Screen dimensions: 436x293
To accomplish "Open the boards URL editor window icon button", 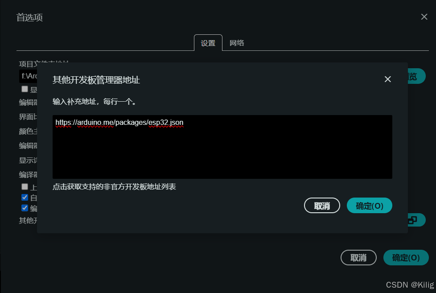I will point(416,220).
